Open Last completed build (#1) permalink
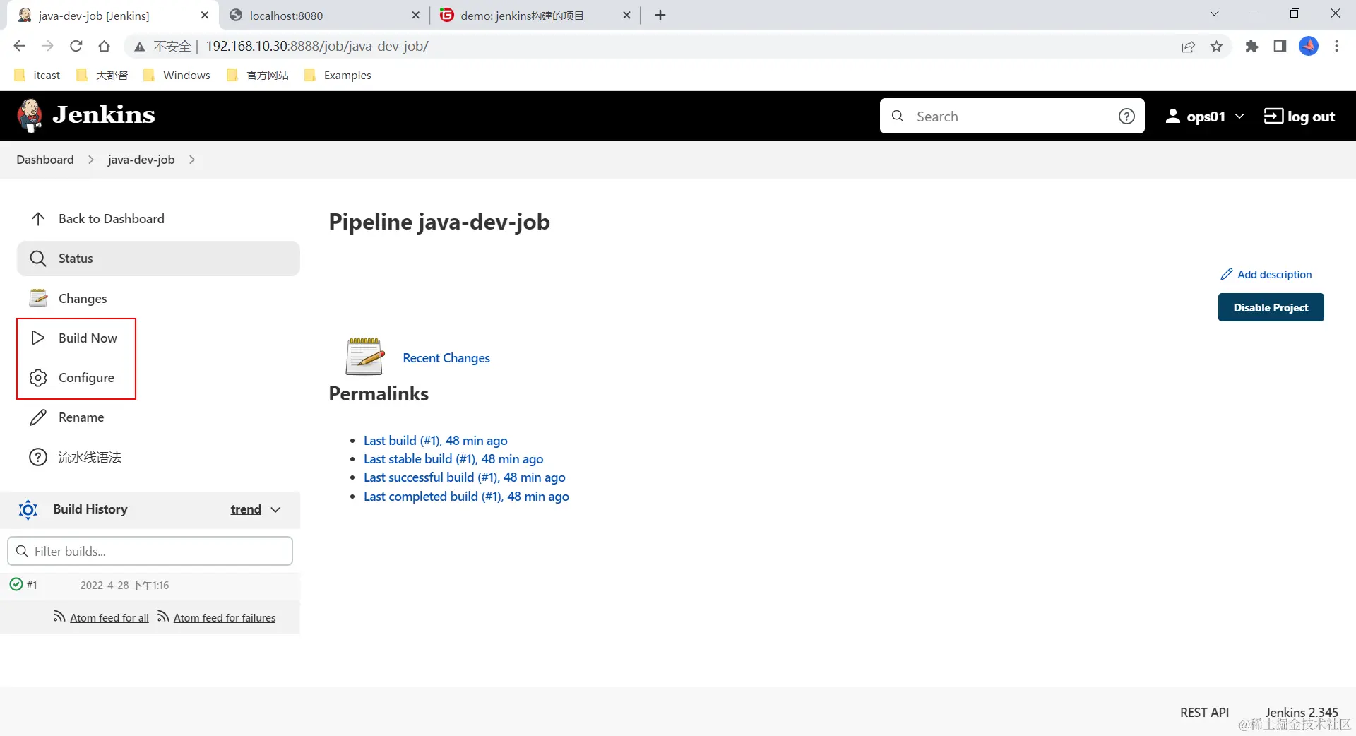This screenshot has height=736, width=1356. (466, 496)
